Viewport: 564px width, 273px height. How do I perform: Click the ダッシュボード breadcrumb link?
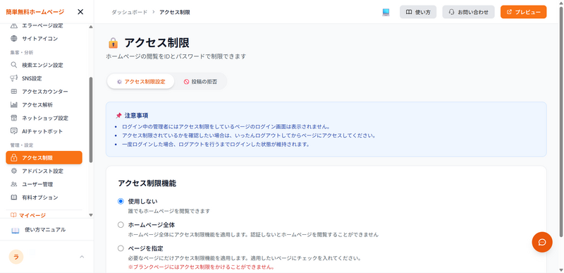pos(130,12)
